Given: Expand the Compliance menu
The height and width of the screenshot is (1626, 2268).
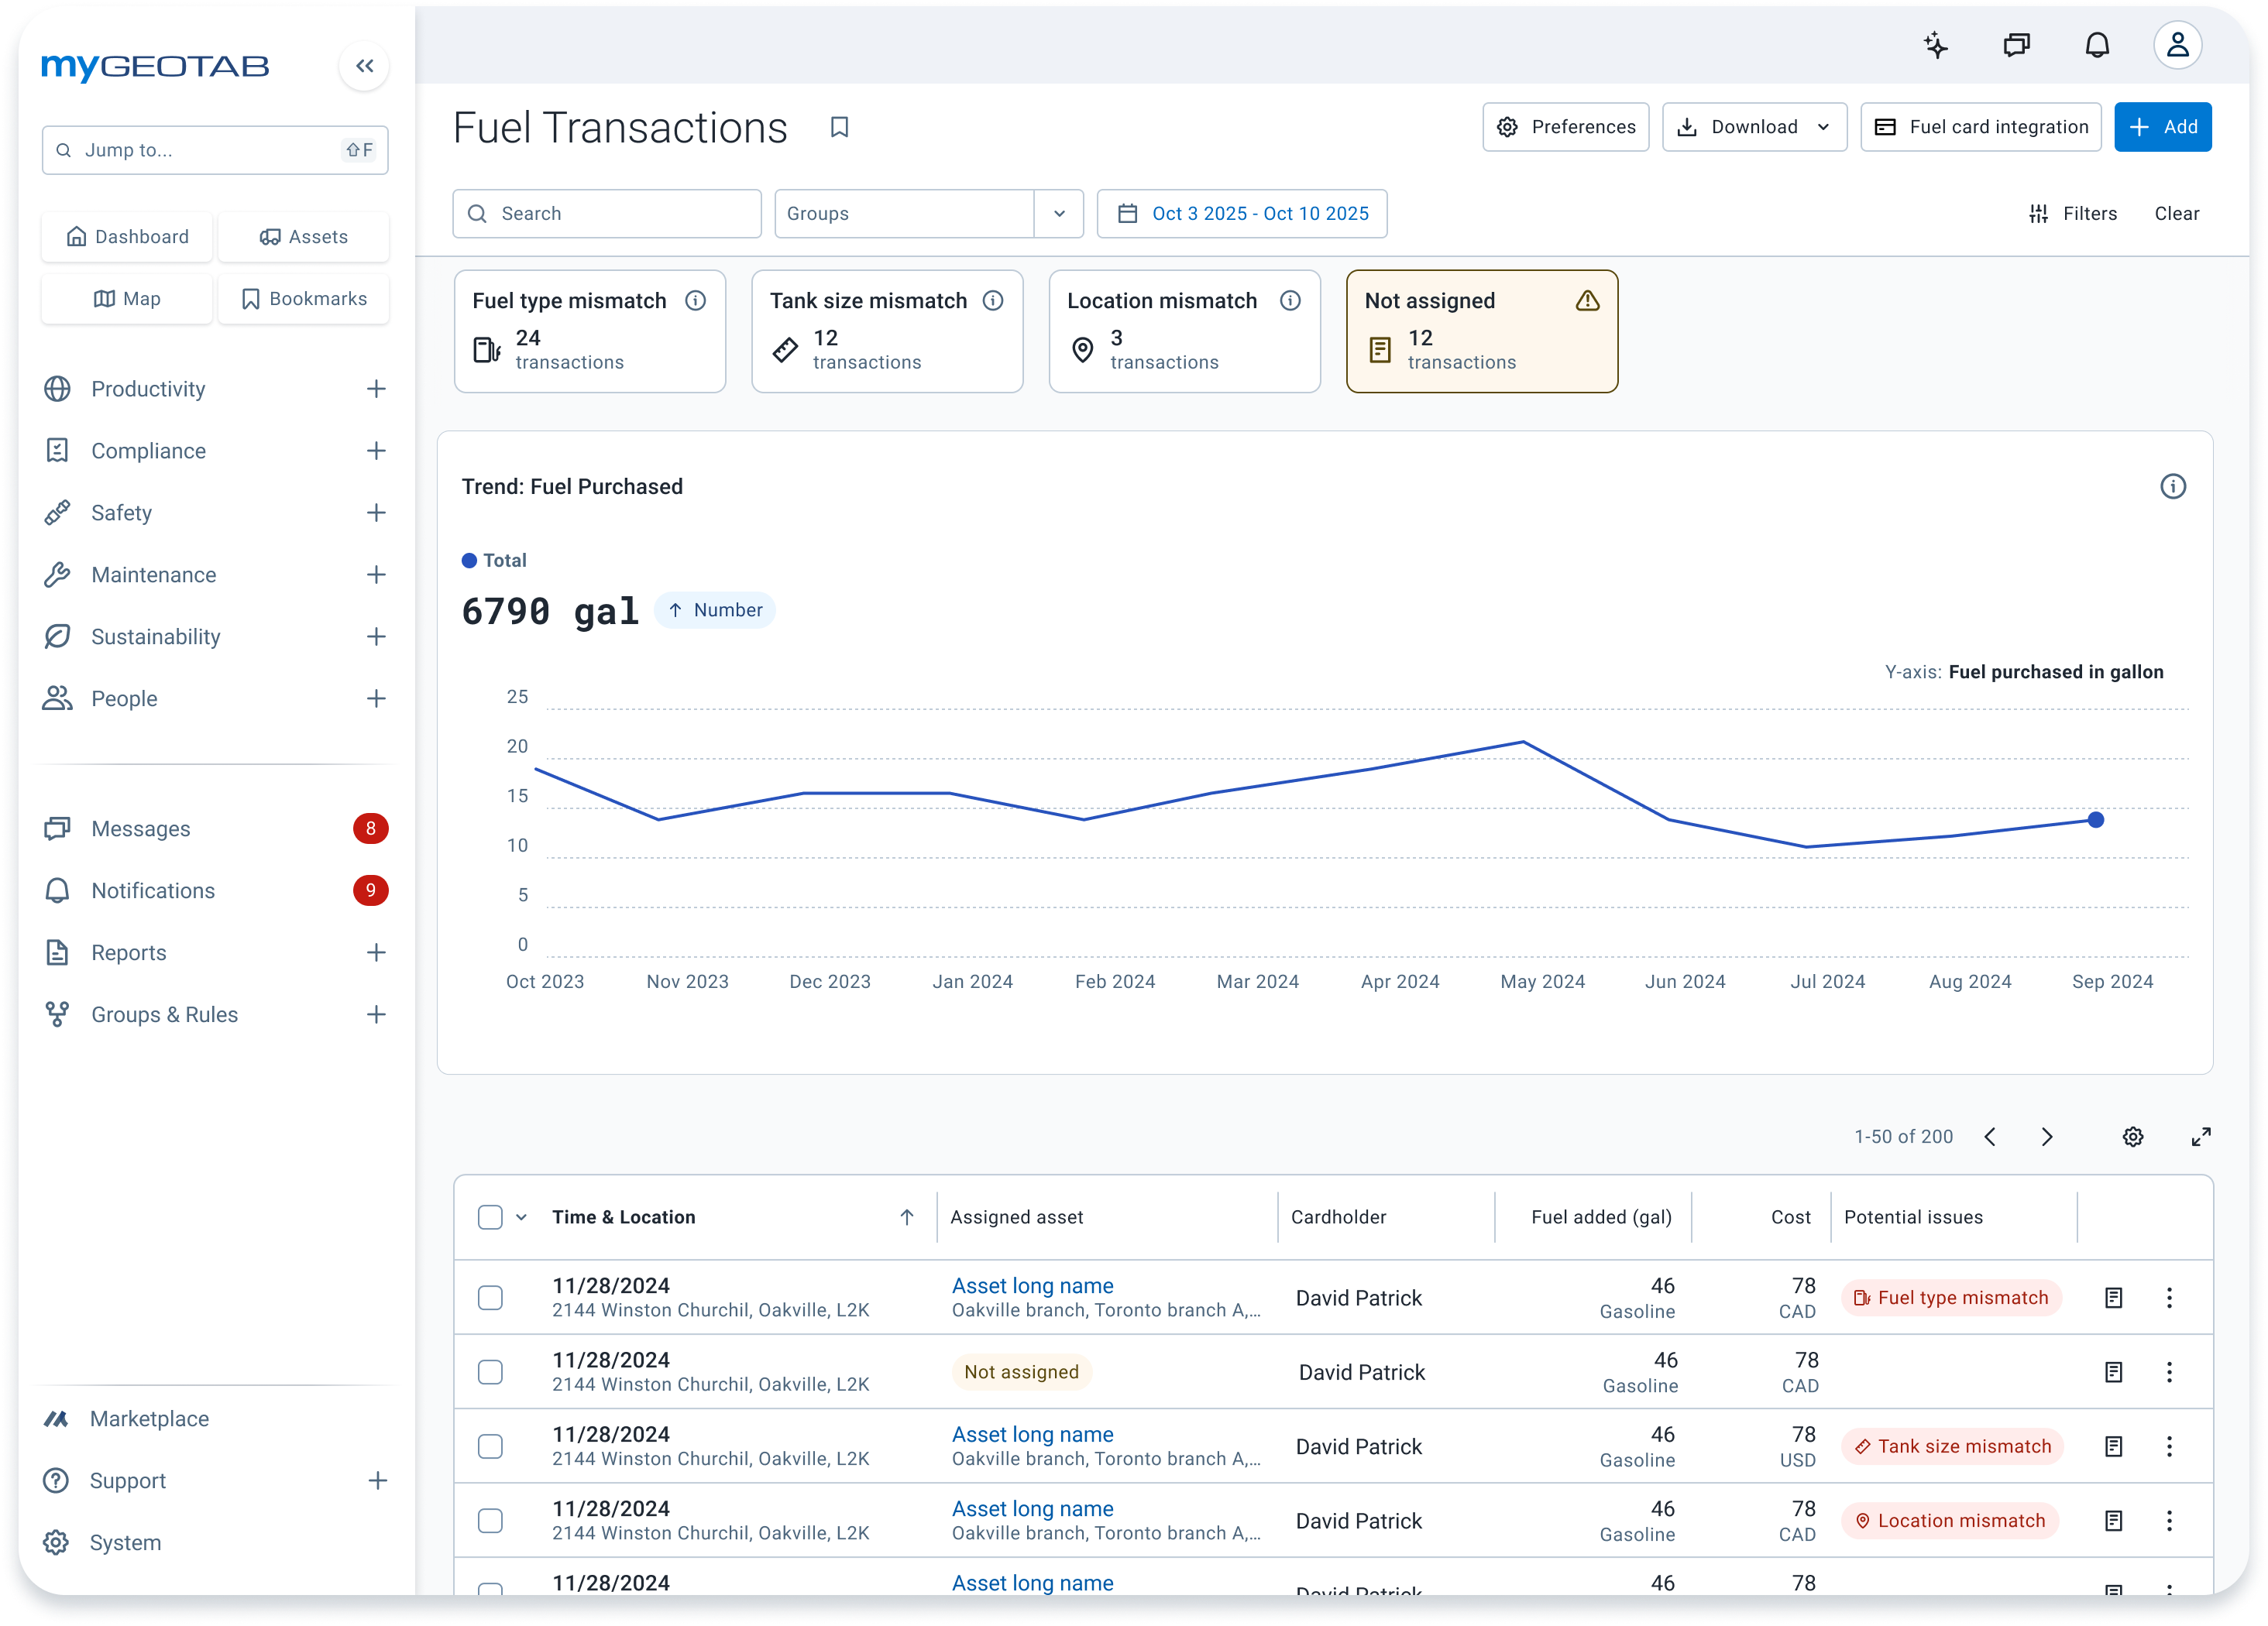Looking at the screenshot, I should [376, 451].
